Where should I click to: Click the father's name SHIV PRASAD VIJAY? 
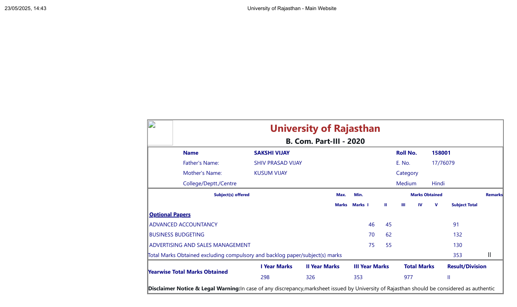tap(278, 163)
